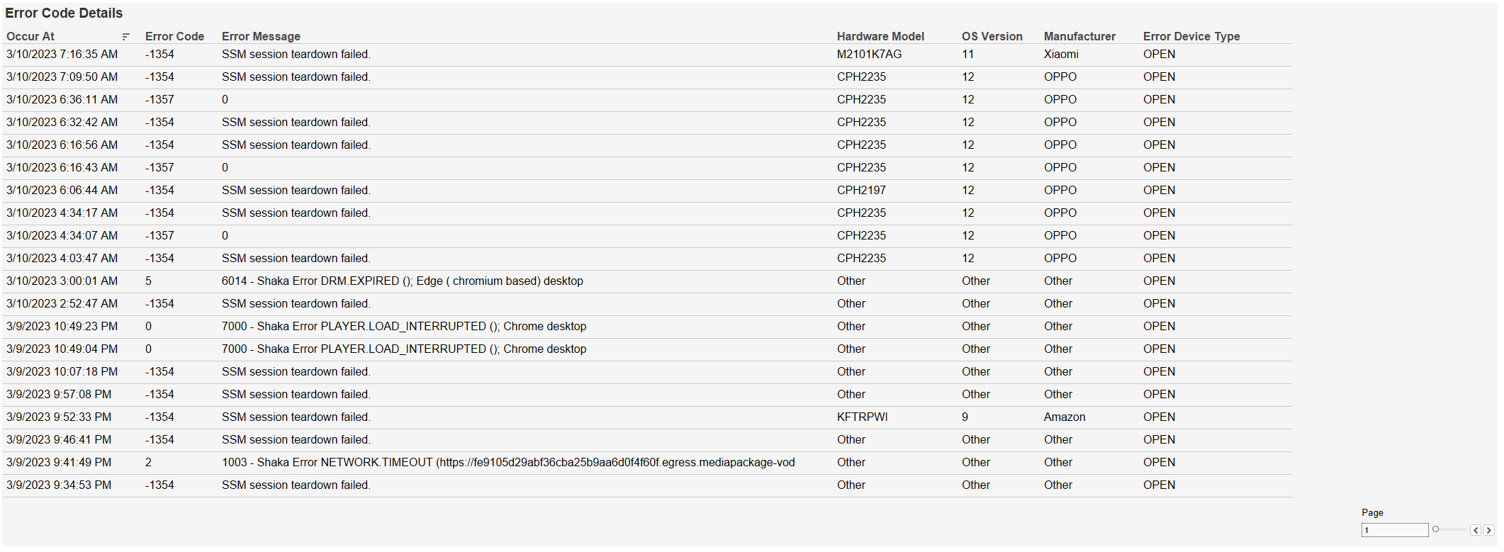The image size is (1504, 552).
Task: Select the CPH2197 hardware model cell
Action: click(861, 191)
